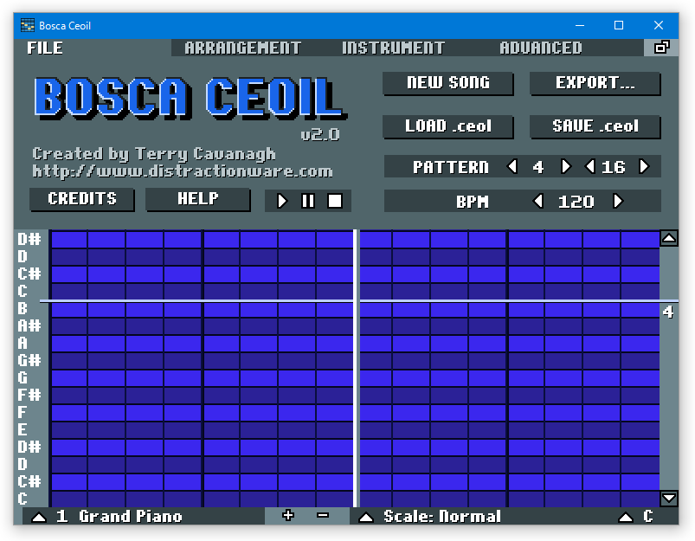The width and height of the screenshot is (695, 541).
Task: Increase the pattern length from 16
Action: pyautogui.click(x=644, y=166)
